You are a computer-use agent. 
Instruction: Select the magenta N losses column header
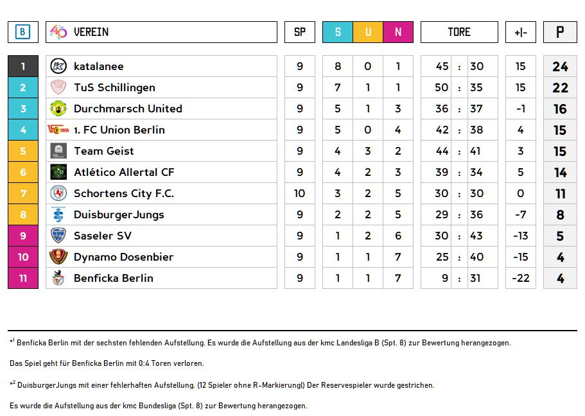click(x=398, y=32)
